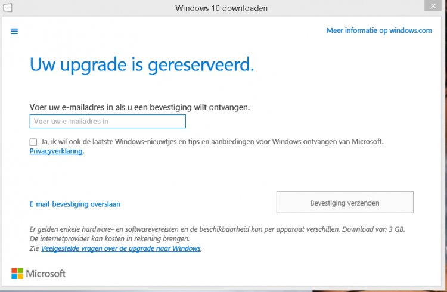Click the 'Windows 10 downloaden' window title

click(221, 8)
